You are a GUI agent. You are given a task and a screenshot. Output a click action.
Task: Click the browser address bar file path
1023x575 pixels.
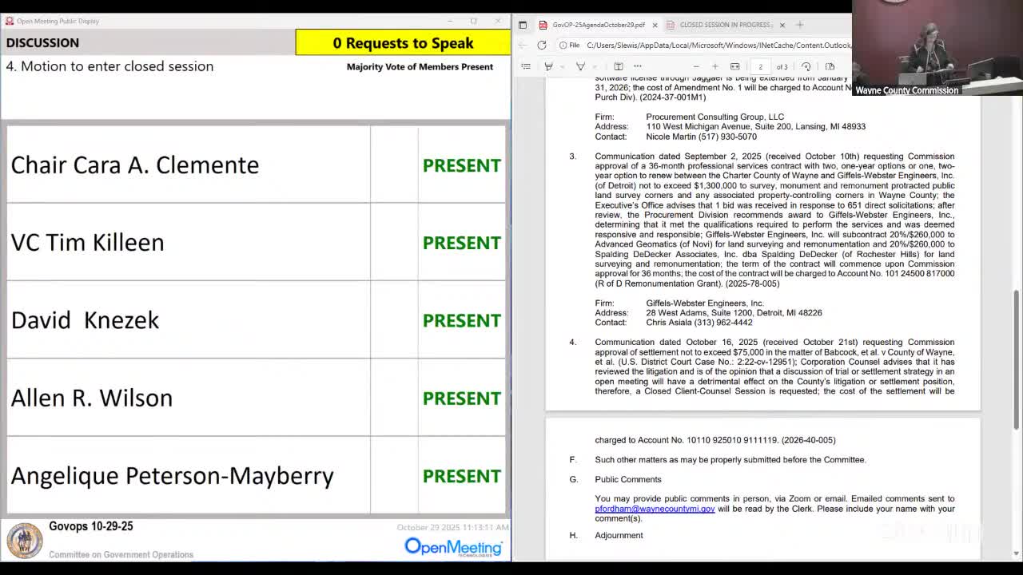pyautogui.click(x=719, y=45)
